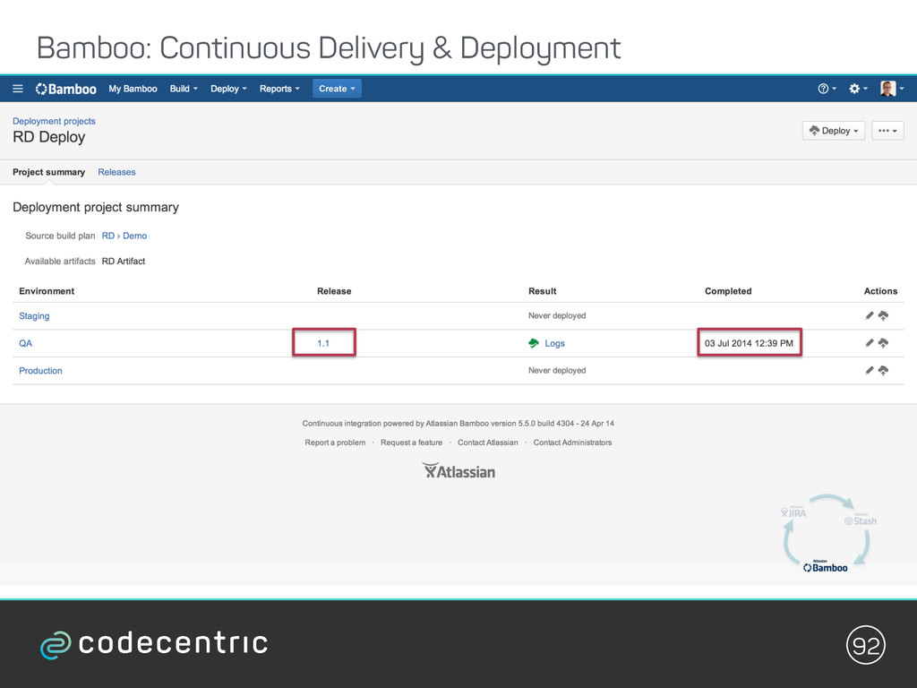Click the Atlassian footer logo
The image size is (917, 688).
coord(458,471)
